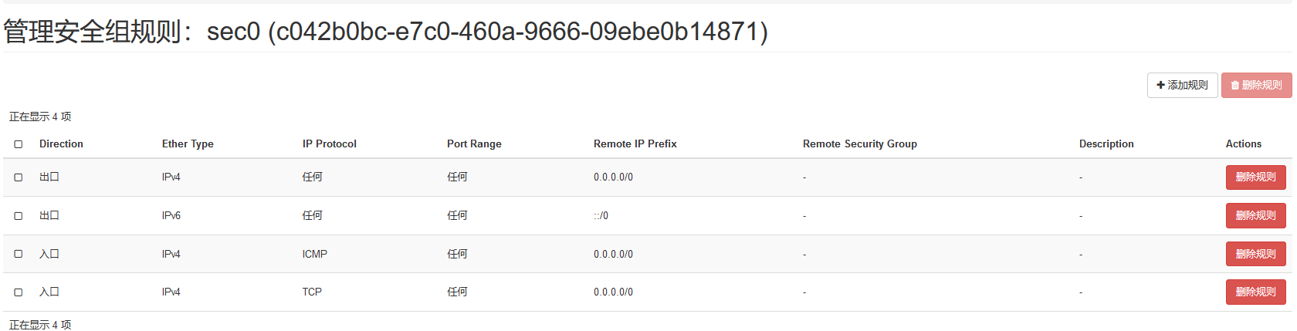Screen dimensions: 1297x331
Task: Click the Remote Security Group column header
Action: coord(859,144)
